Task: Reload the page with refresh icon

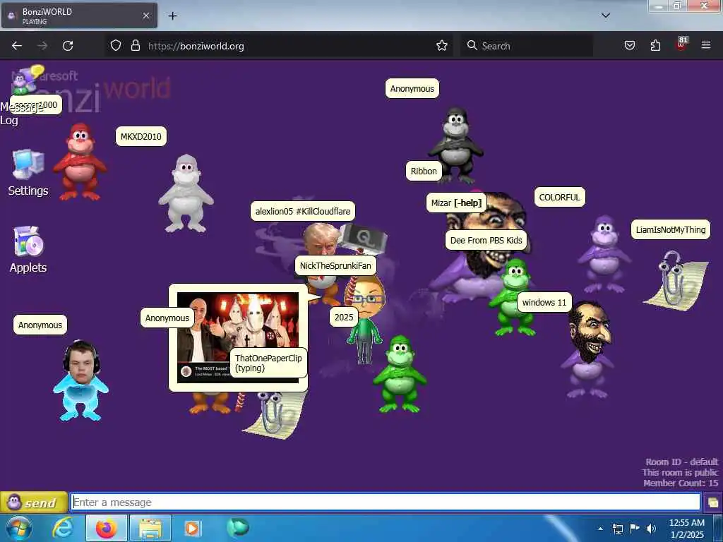Action: coord(68,46)
